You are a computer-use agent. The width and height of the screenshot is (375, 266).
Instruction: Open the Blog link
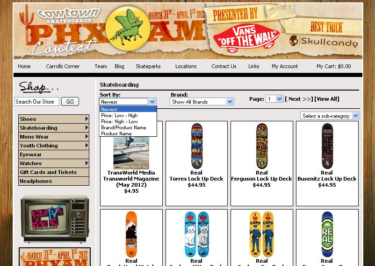119,66
